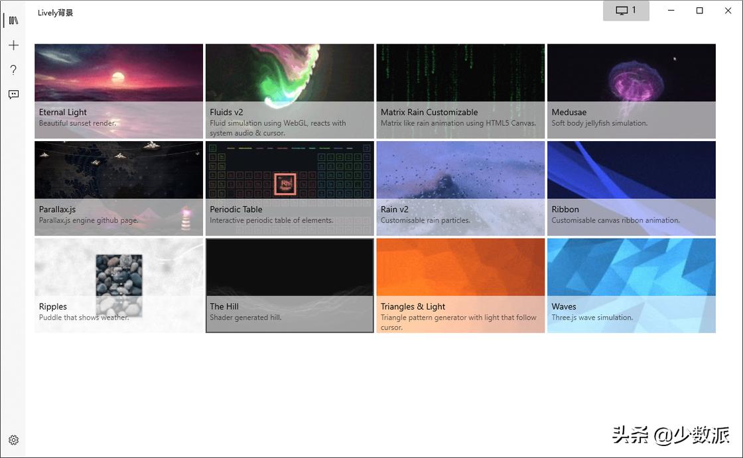
Task: Open the wallpaper Library view
Action: pos(13,20)
